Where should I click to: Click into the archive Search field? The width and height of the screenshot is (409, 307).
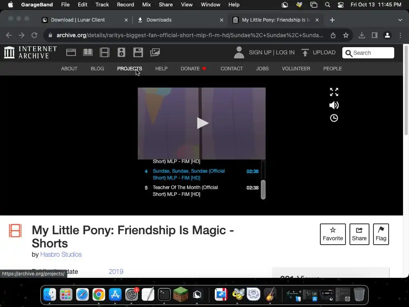368,53
